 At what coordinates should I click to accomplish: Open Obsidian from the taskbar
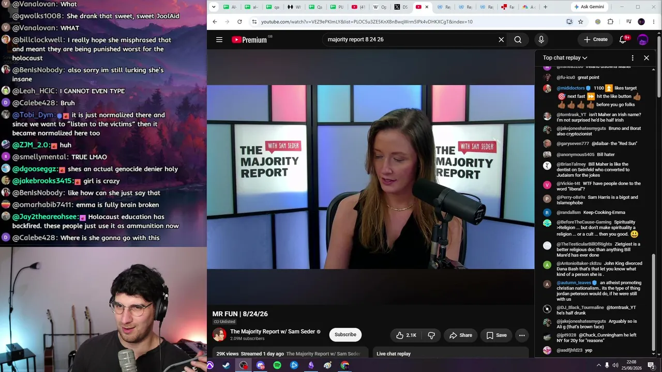tap(311, 365)
